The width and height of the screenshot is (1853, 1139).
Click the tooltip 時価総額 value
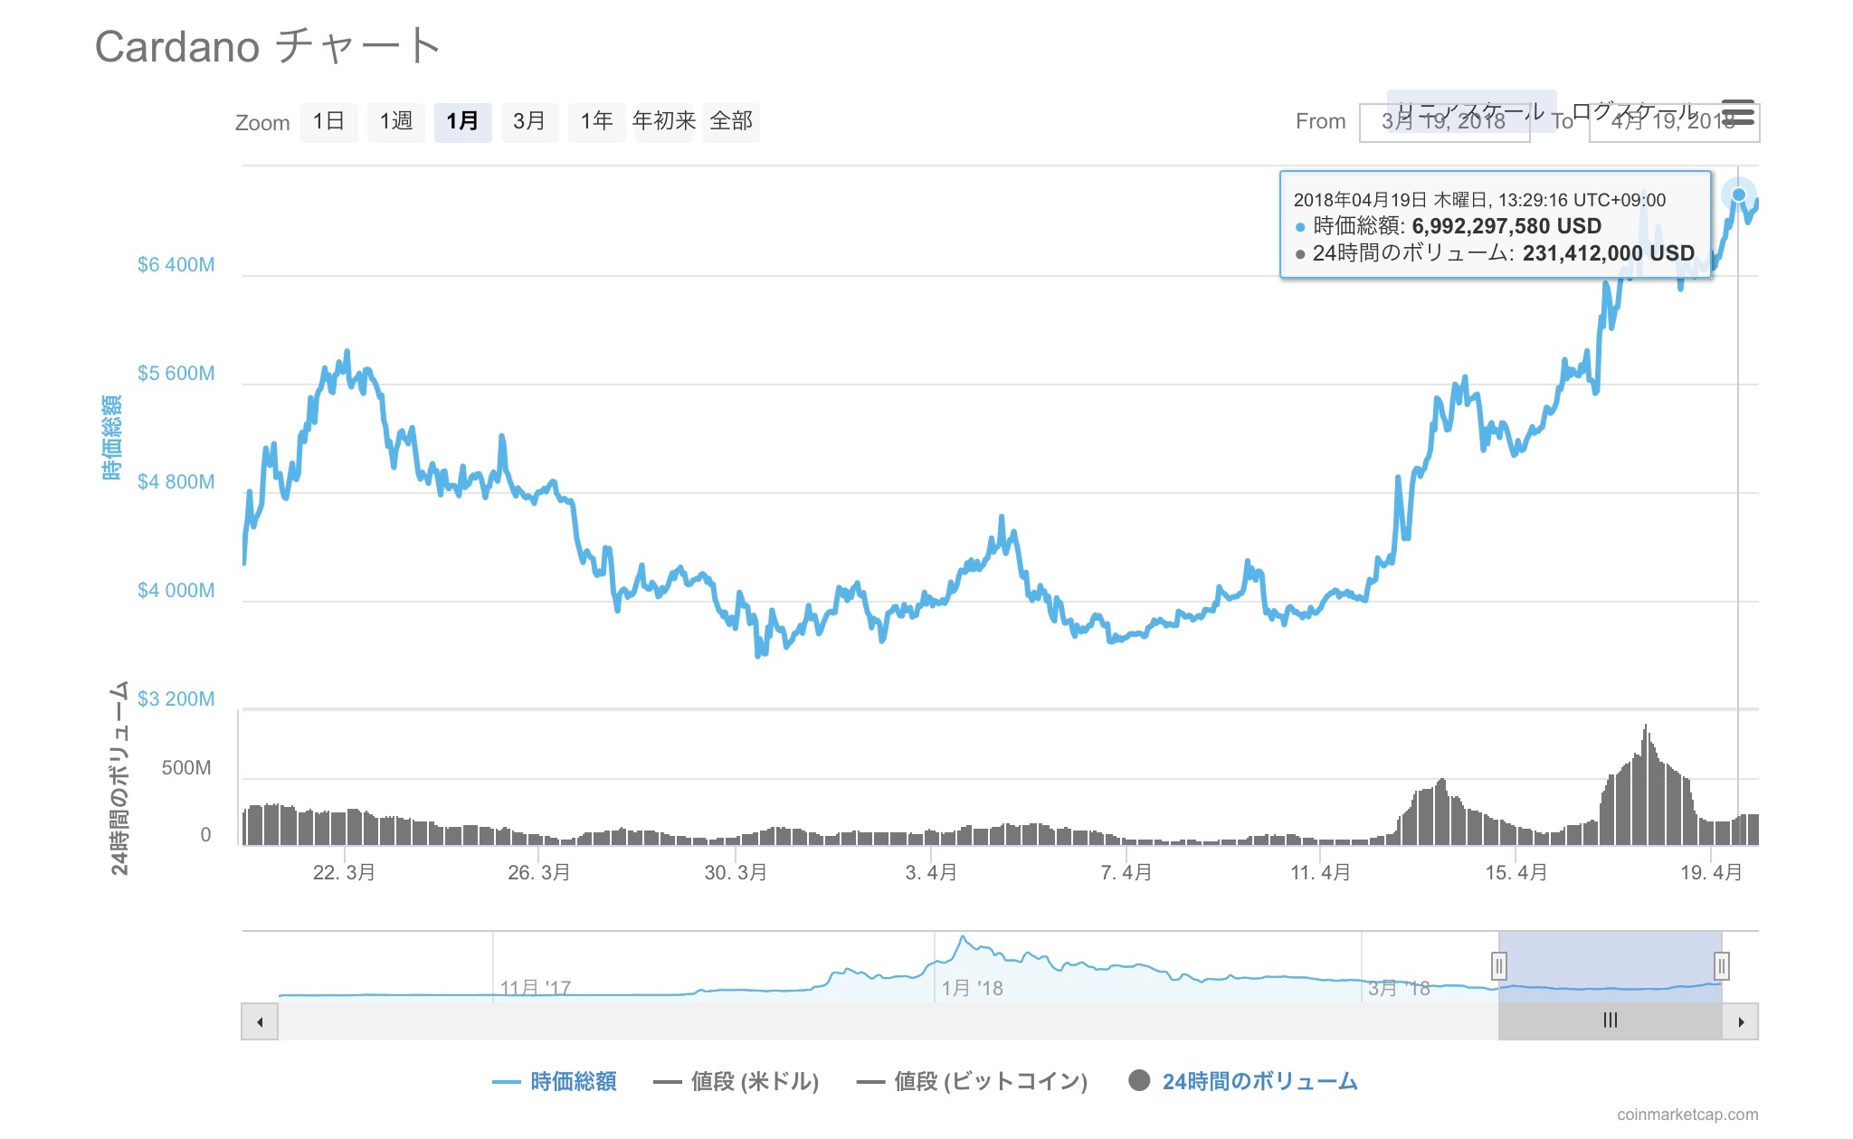coord(1506,226)
